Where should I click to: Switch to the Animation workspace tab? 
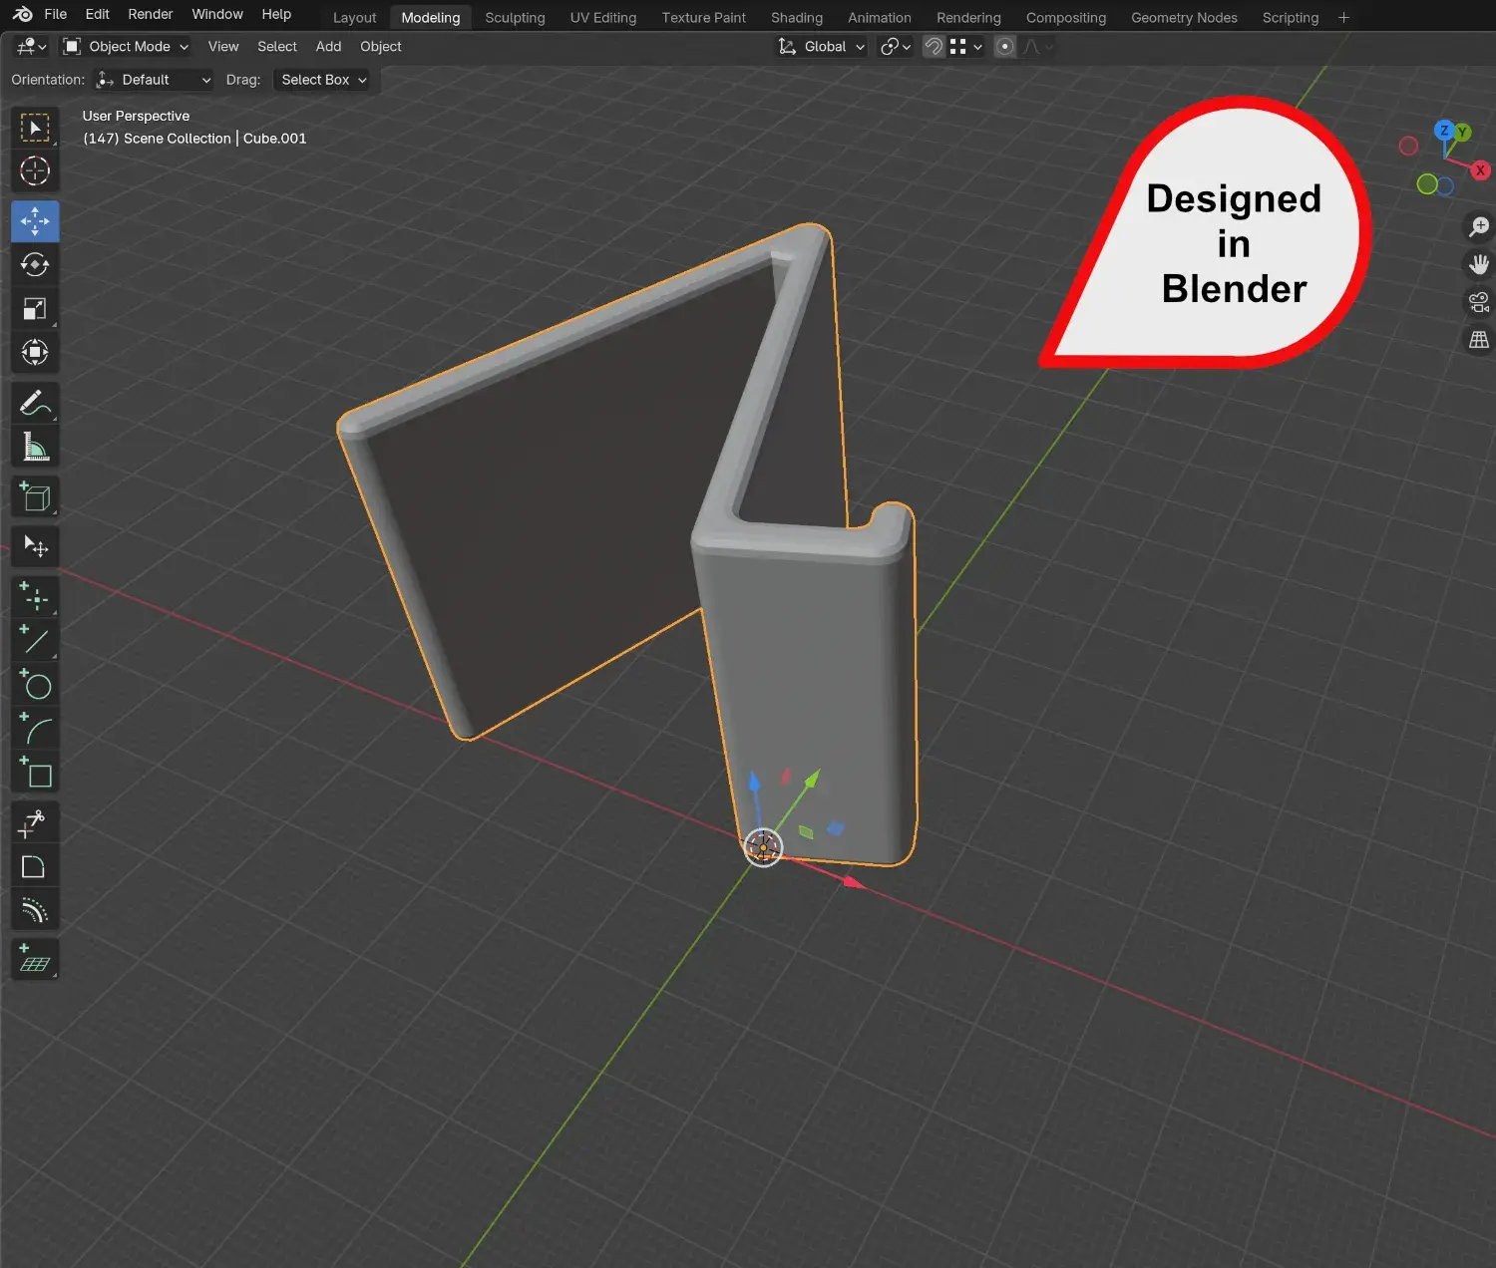click(880, 18)
